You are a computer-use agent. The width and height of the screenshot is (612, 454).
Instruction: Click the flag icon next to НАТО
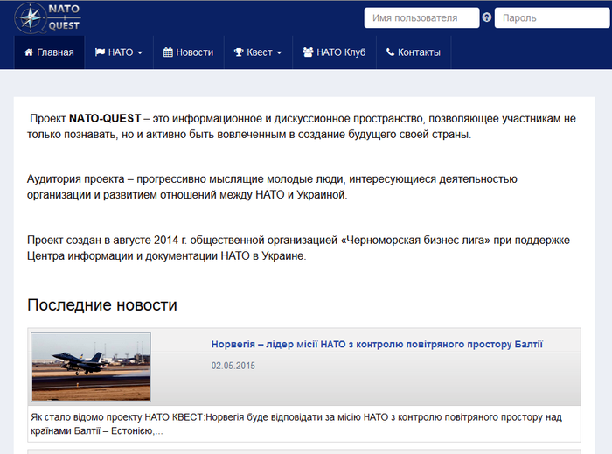(100, 52)
